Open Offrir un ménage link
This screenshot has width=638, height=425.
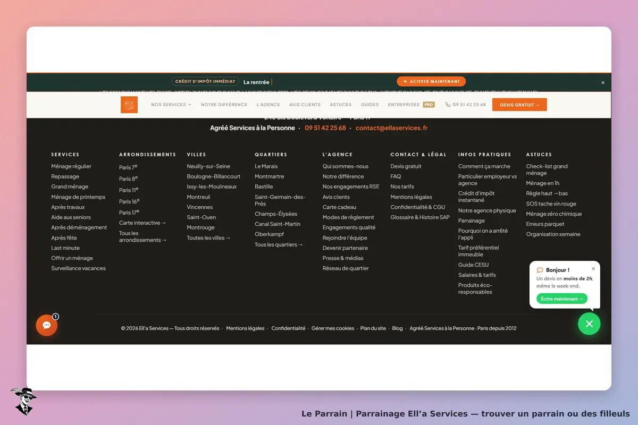(72, 258)
